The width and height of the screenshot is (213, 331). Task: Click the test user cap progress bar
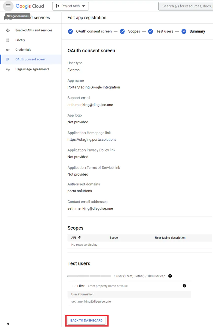coord(89,276)
